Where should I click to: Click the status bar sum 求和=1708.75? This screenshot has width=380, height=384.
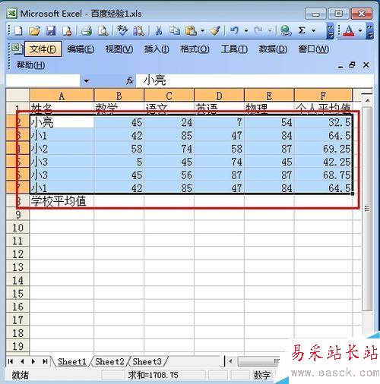[x=153, y=375]
